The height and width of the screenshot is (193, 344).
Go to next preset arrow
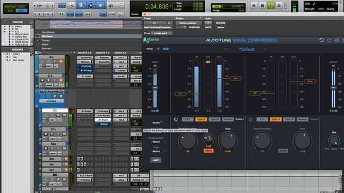pyautogui.click(x=228, y=49)
